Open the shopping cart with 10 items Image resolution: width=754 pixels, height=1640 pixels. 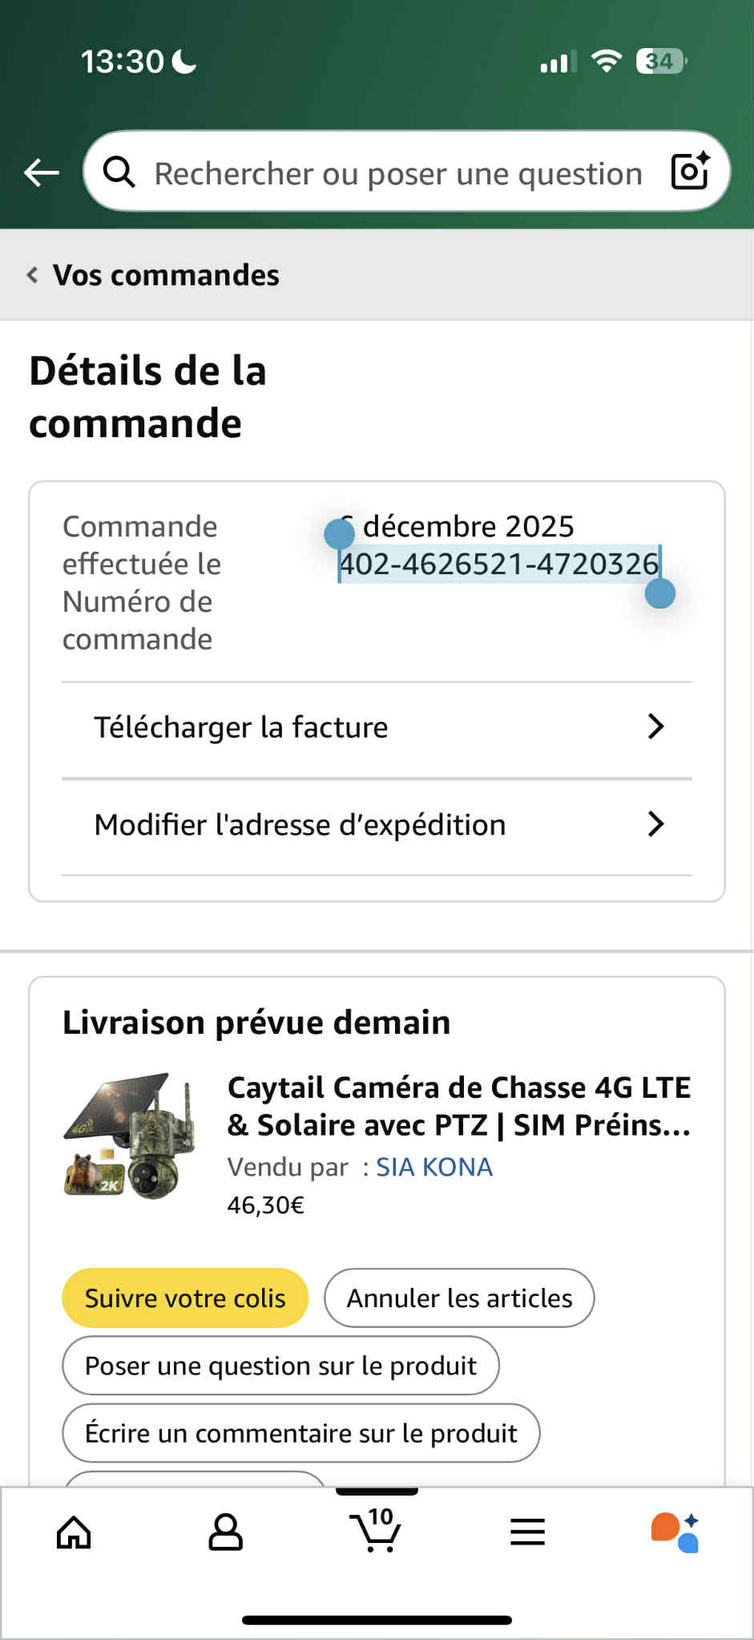pos(376,1531)
